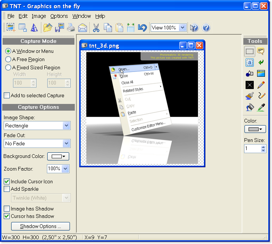Click the printer icon in toolbar
The height and width of the screenshot is (244, 272).
[71, 28]
